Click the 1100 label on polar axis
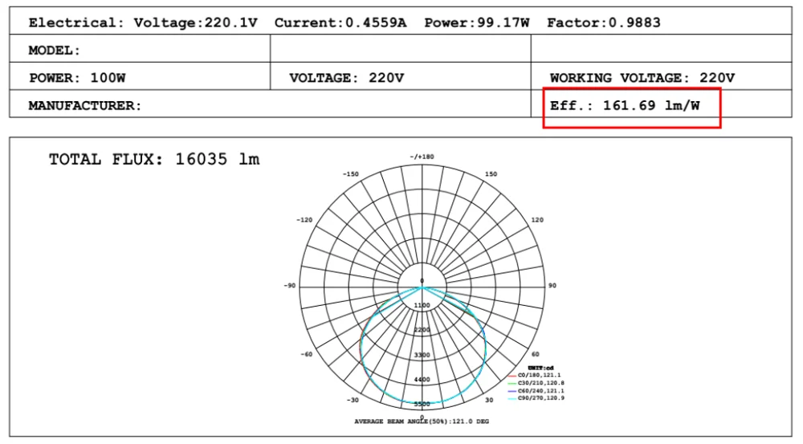The height and width of the screenshot is (444, 803). [422, 306]
